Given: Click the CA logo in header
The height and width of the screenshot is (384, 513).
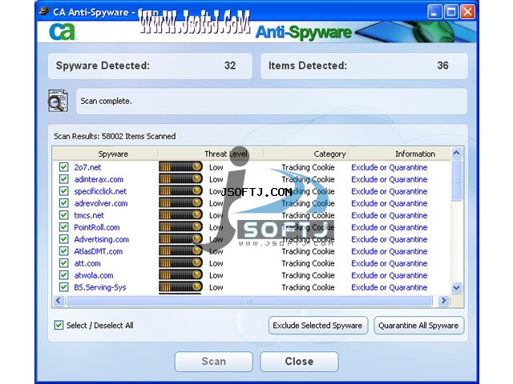Looking at the screenshot, I should pos(63,32).
